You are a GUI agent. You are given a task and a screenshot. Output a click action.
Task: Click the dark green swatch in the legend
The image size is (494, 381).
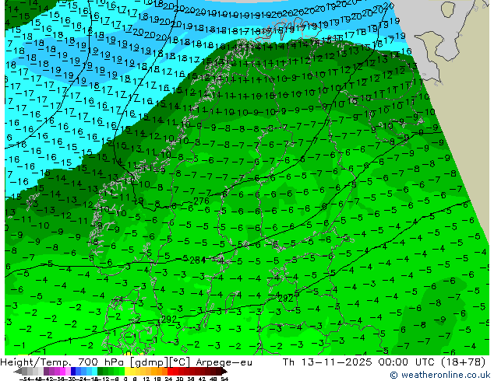coord(100,372)
